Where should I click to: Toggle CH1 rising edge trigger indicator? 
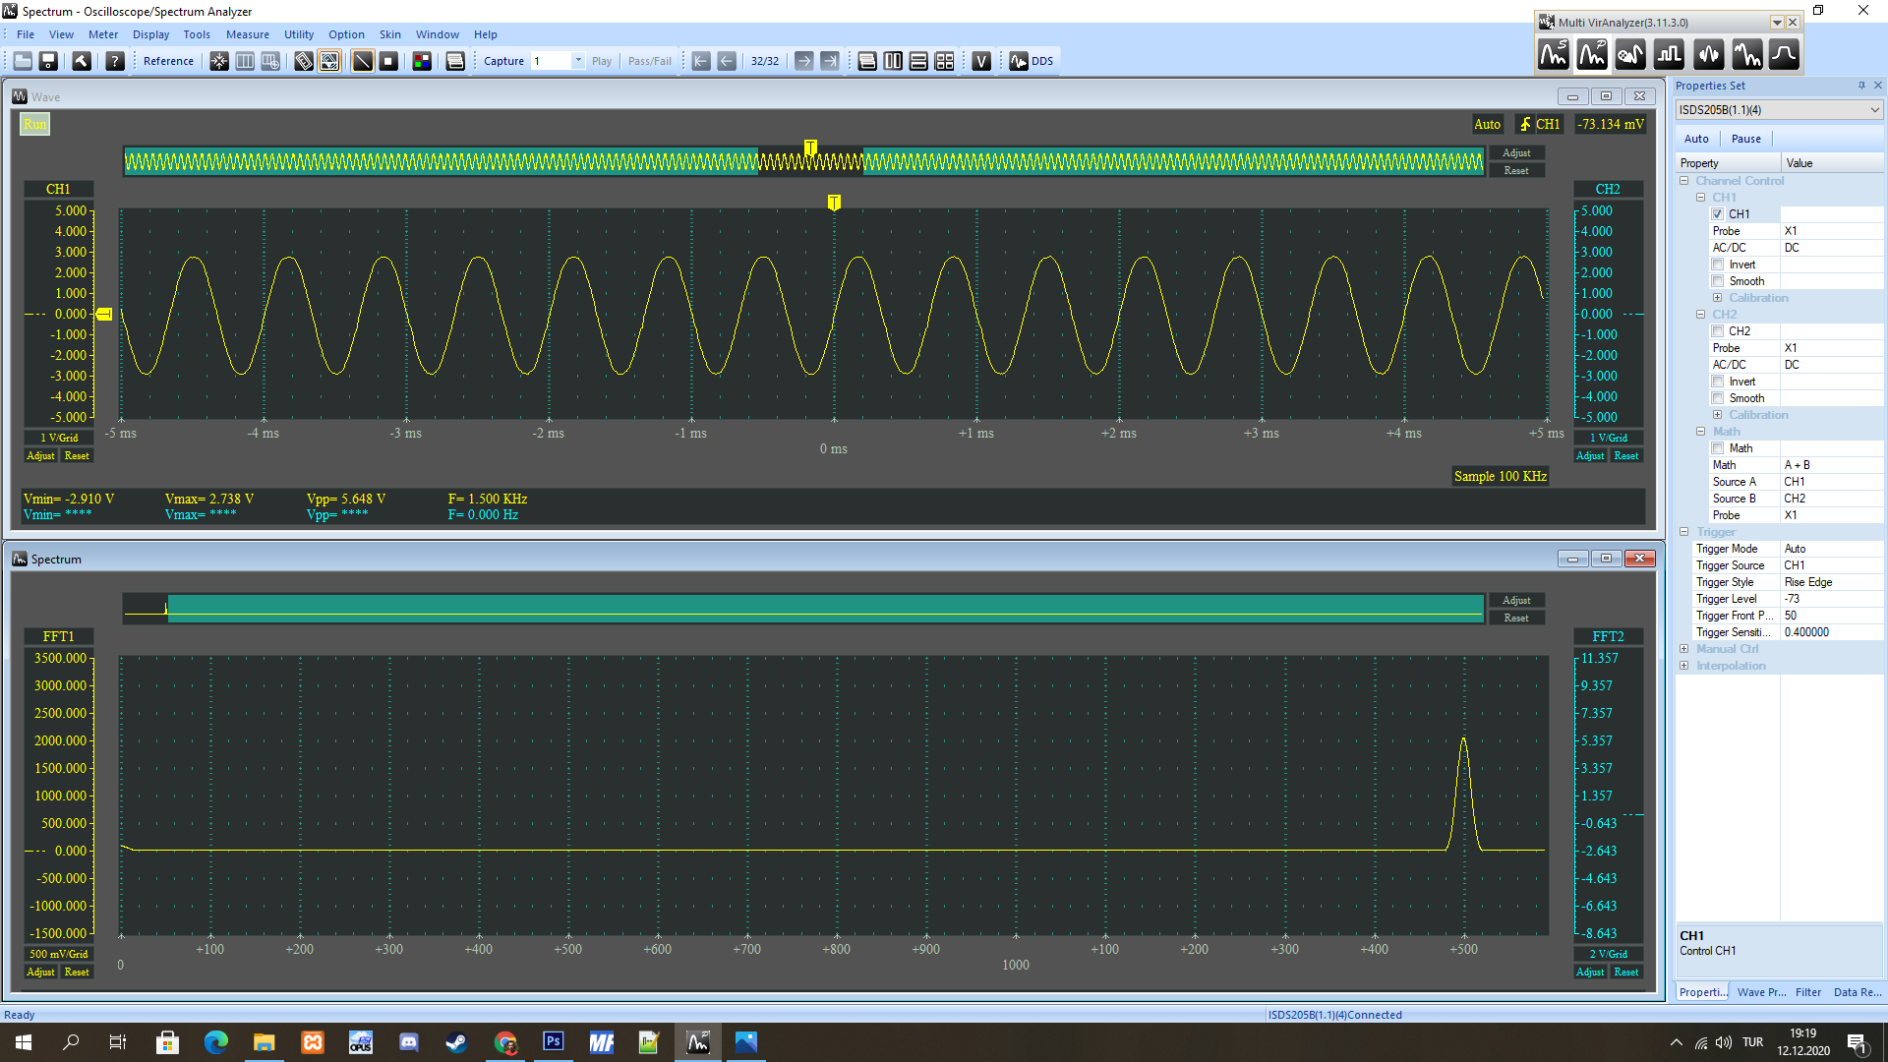tap(1540, 124)
